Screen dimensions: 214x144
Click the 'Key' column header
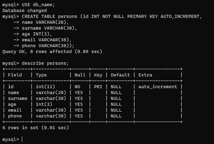click(x=98, y=75)
